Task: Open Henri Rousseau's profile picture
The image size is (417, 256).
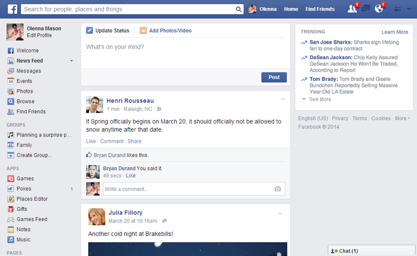Action: pyautogui.click(x=94, y=105)
